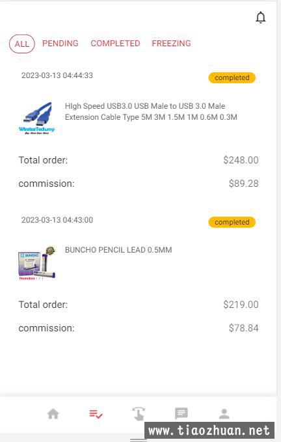Click the USB cable product thumbnail

(37, 118)
